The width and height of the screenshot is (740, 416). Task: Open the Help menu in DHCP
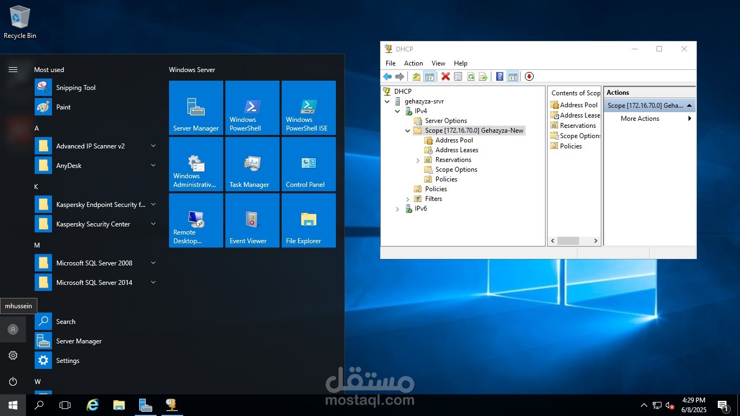pyautogui.click(x=460, y=63)
